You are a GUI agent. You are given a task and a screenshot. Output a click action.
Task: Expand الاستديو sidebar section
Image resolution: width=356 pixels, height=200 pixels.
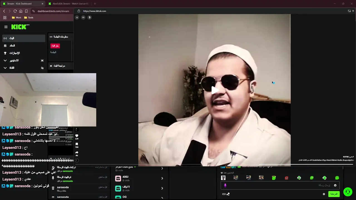pos(5,60)
